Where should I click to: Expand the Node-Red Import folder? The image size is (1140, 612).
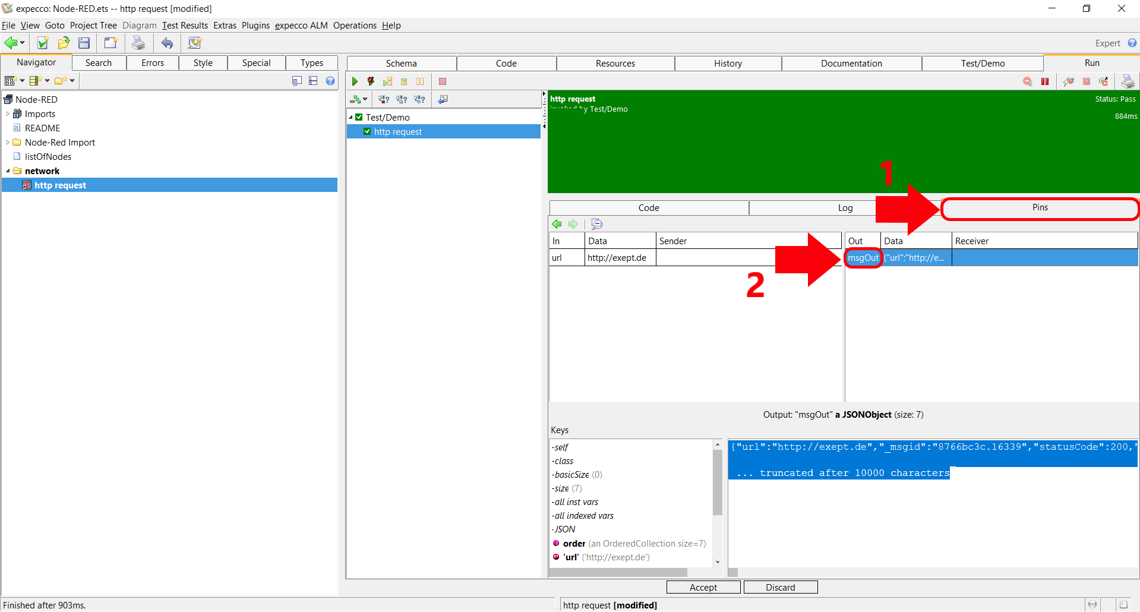click(8, 143)
